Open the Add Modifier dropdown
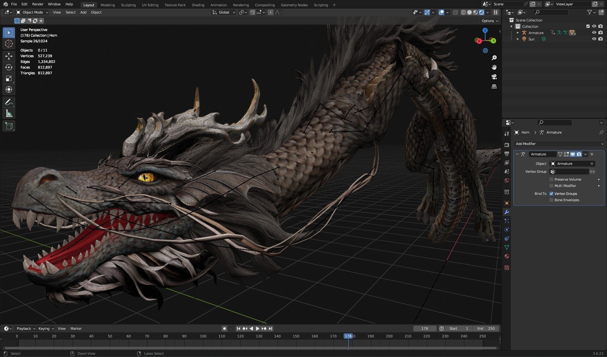 pos(559,144)
